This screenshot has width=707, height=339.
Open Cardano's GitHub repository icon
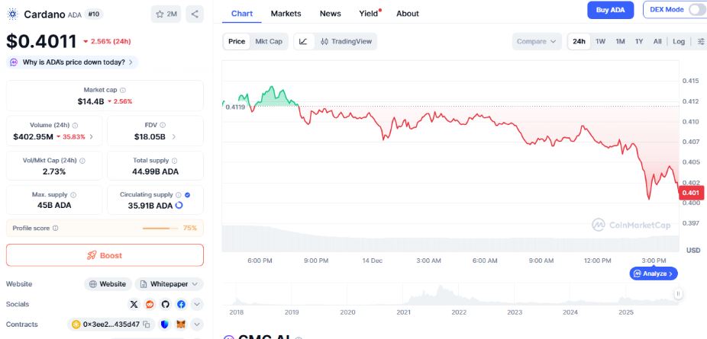click(x=165, y=304)
